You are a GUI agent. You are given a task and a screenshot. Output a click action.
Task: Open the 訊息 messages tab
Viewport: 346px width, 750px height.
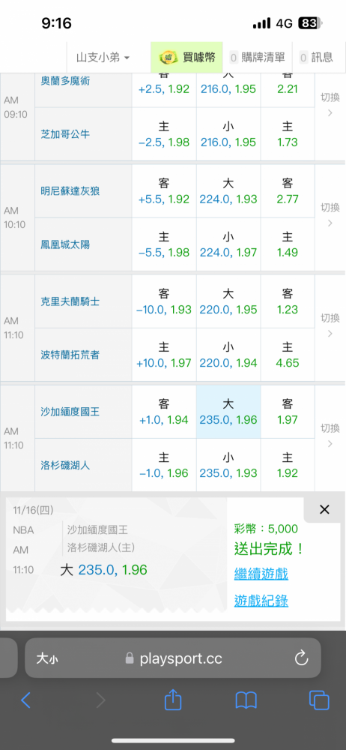[316, 58]
